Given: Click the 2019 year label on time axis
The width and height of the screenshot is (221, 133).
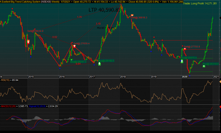Looking at the screenshot, I should click(x=154, y=77).
